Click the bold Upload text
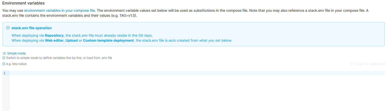The image size is (388, 111). click(x=71, y=40)
